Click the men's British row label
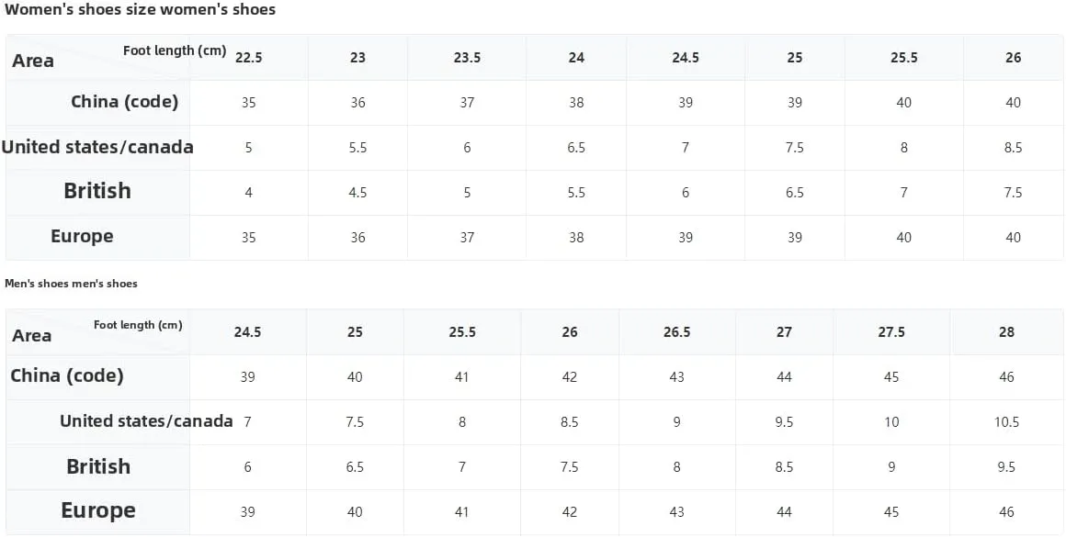The width and height of the screenshot is (1066, 537). (98, 466)
